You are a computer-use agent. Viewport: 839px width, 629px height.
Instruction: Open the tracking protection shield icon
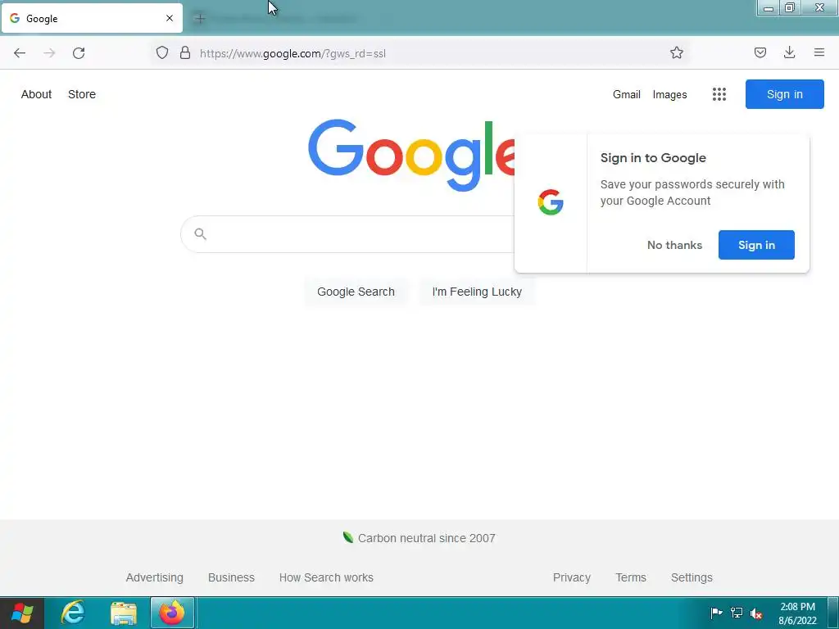(x=162, y=52)
